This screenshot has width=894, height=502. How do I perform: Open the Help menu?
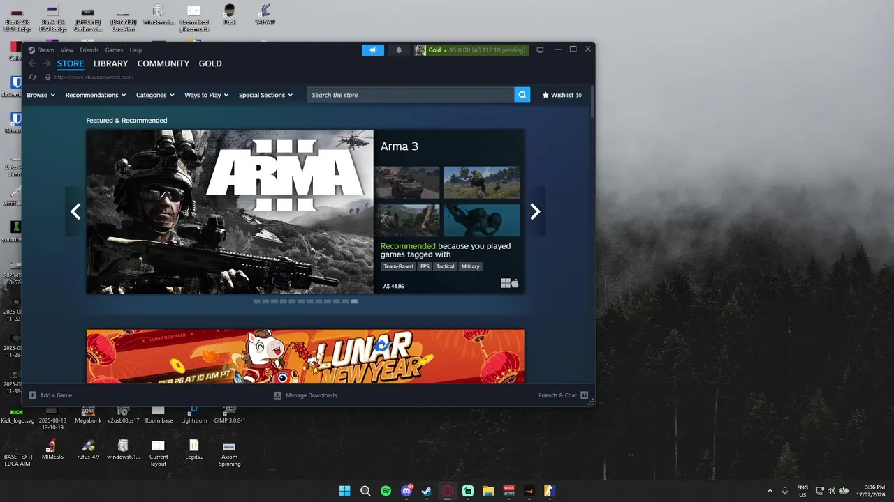pyautogui.click(x=135, y=50)
